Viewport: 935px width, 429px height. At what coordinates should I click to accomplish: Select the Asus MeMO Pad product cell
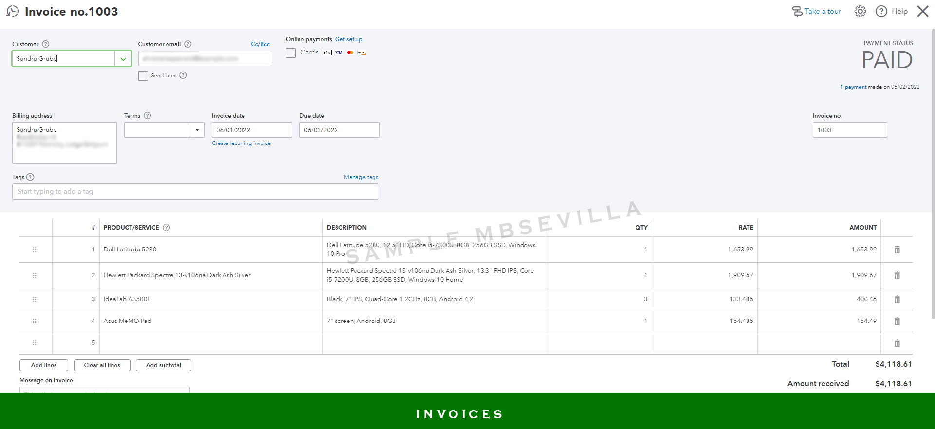coord(211,321)
